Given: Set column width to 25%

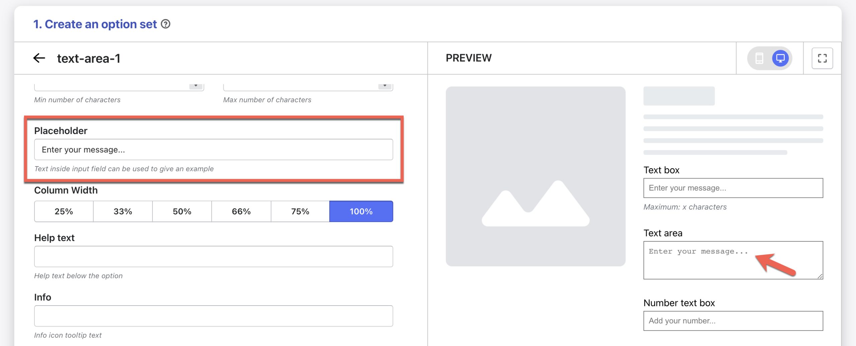Looking at the screenshot, I should coord(64,211).
